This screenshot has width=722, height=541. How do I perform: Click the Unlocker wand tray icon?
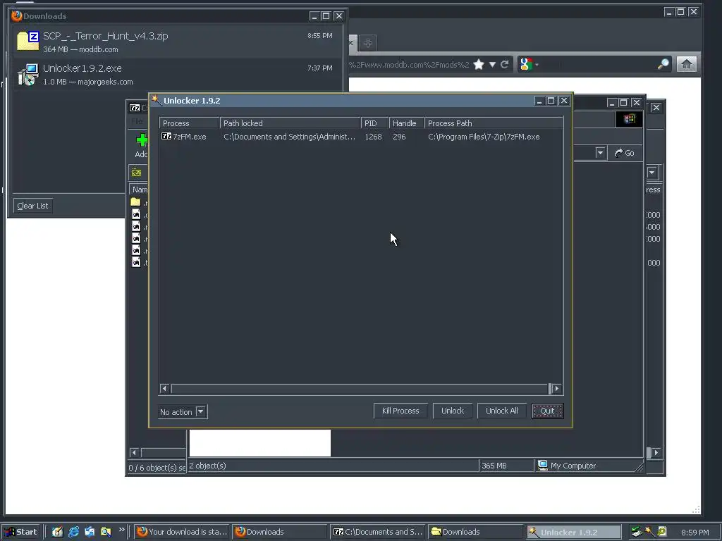(649, 532)
